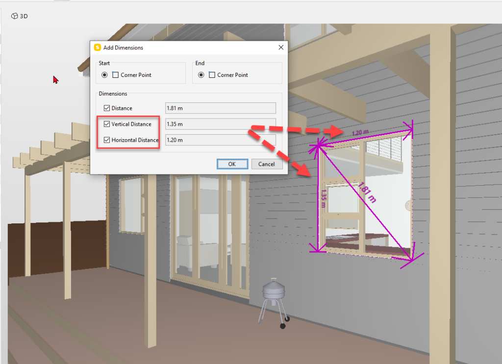Tick the End Corner Point checkbox
This screenshot has height=364, width=502.
point(212,75)
